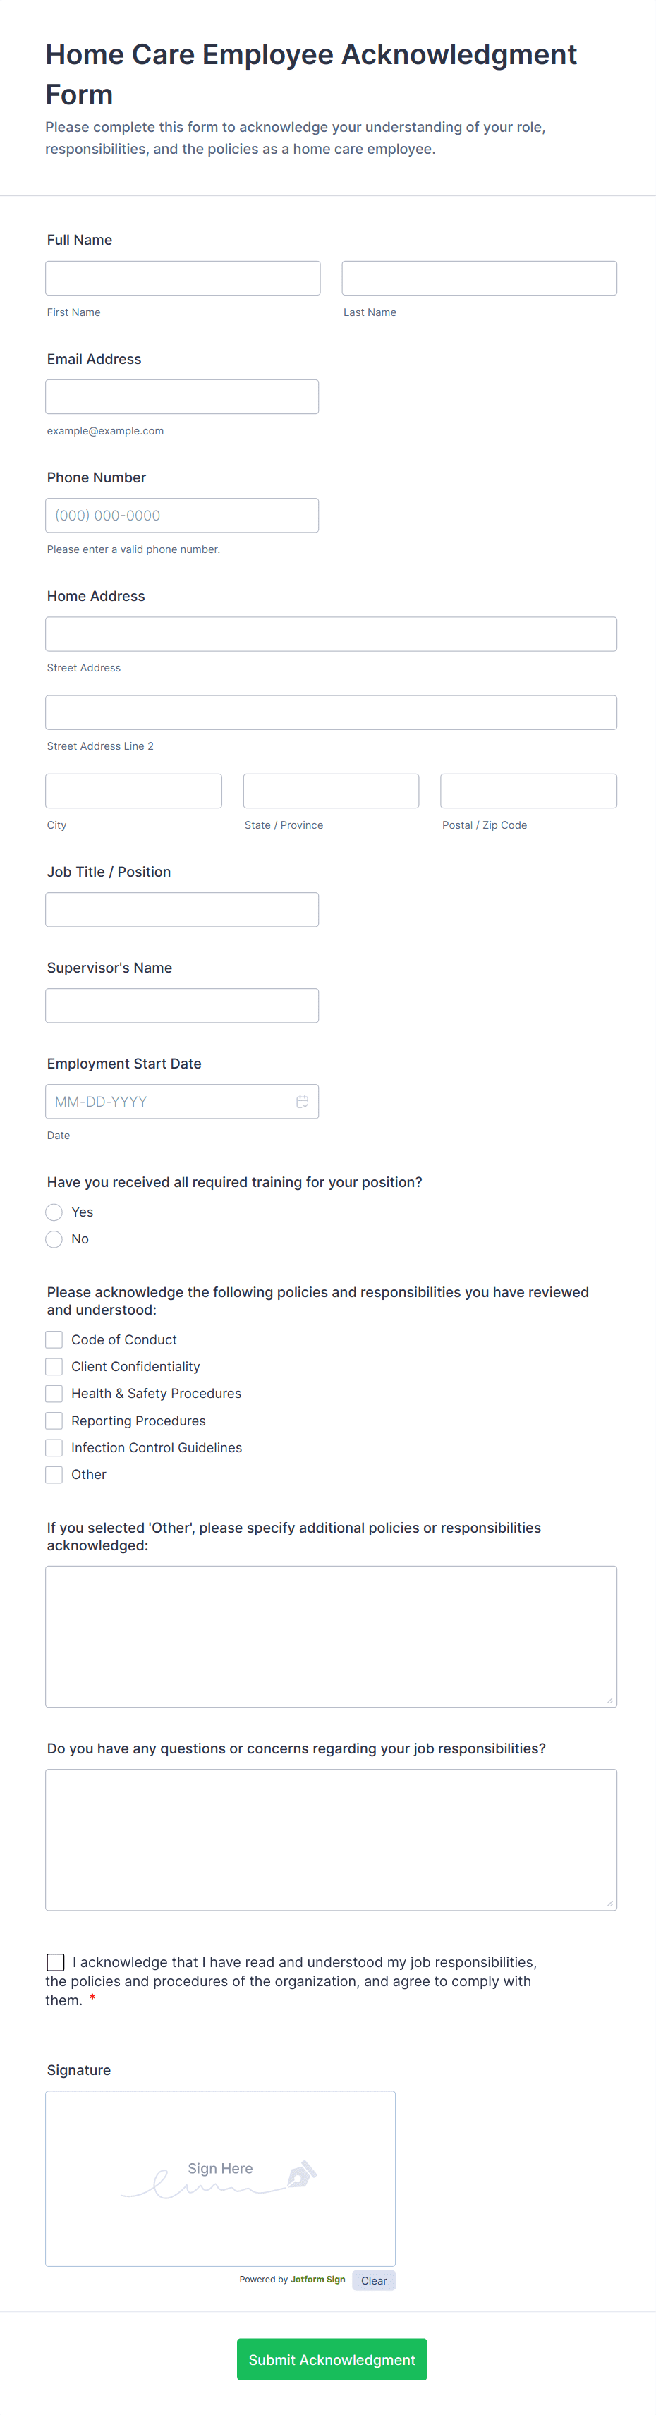Image resolution: width=656 pixels, height=2415 pixels.
Task: Click the Submit Acknowledgment button
Action: coord(332,2359)
